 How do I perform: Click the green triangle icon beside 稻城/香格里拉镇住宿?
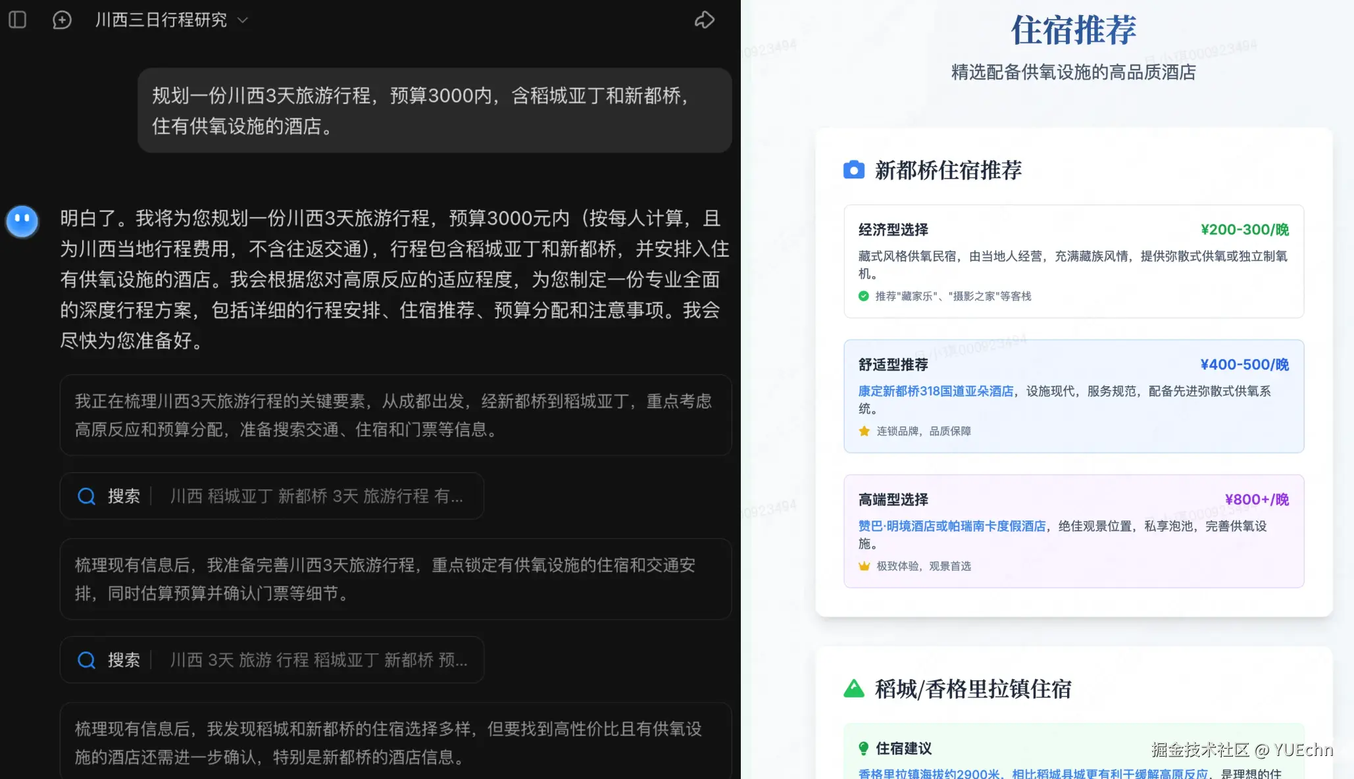[853, 688]
